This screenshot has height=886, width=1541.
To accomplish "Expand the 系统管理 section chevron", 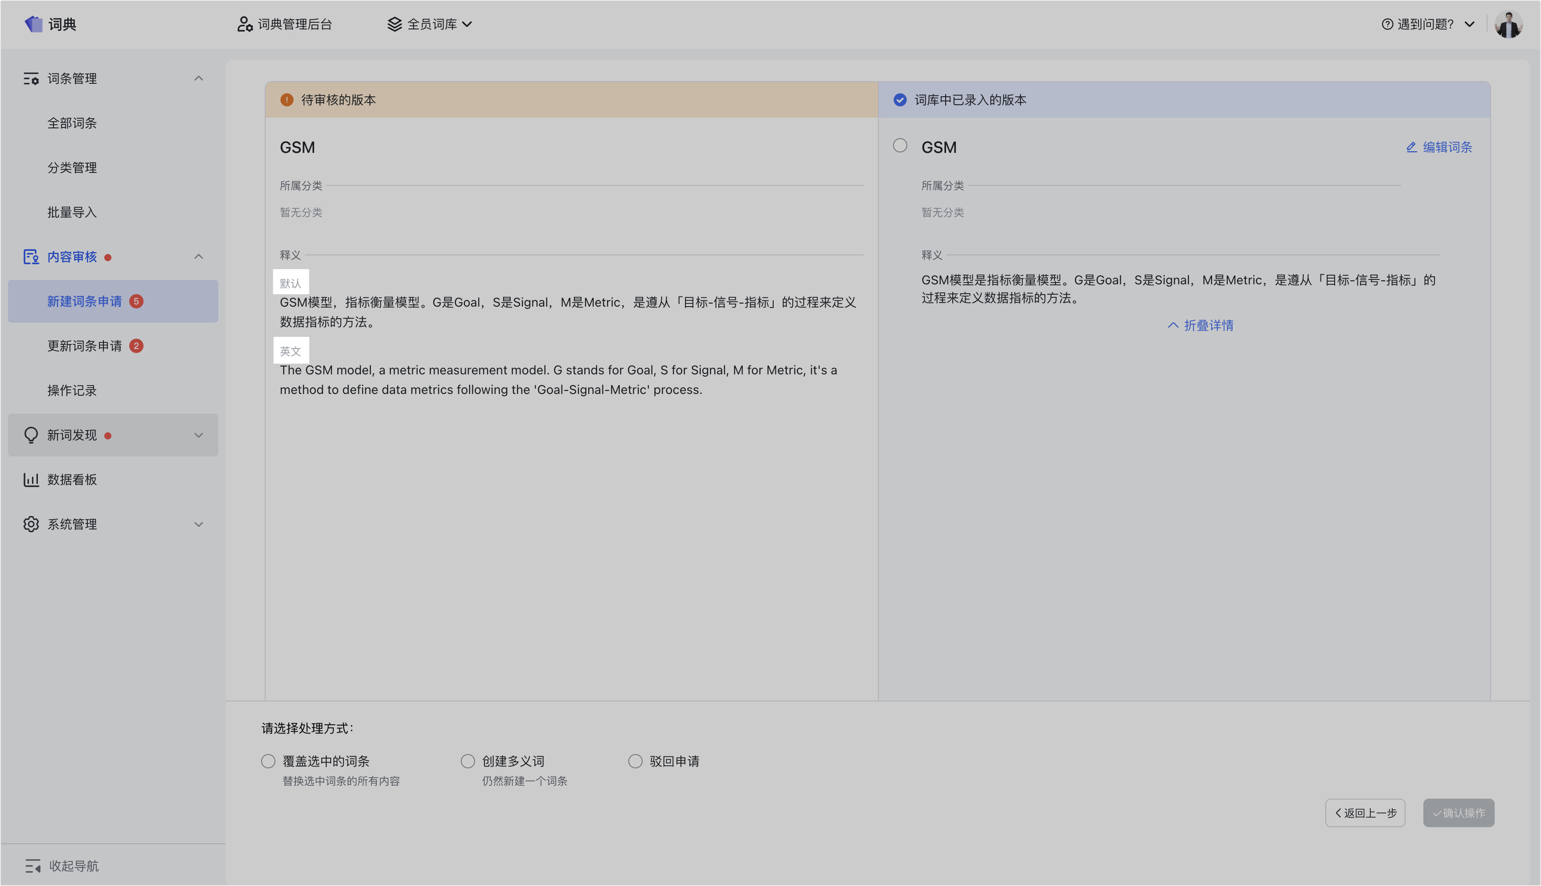I will [198, 524].
